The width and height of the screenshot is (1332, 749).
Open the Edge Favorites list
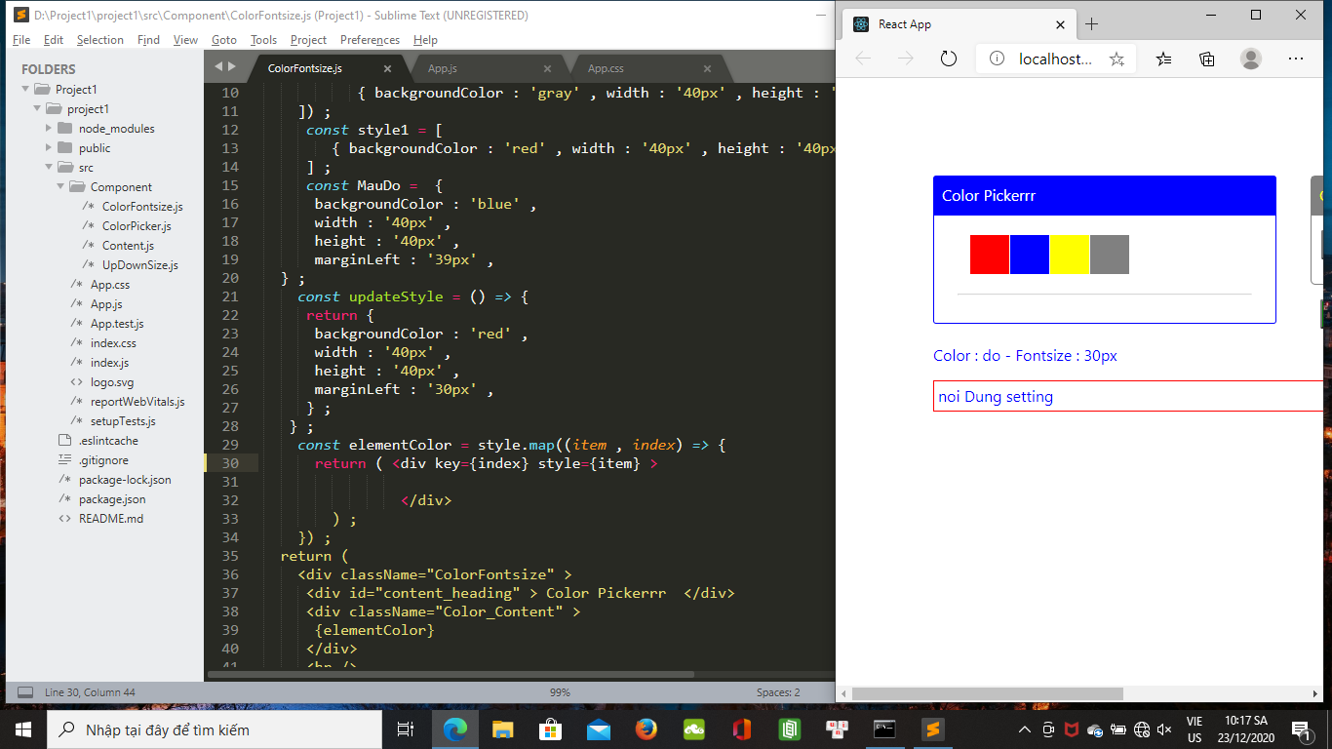point(1163,59)
